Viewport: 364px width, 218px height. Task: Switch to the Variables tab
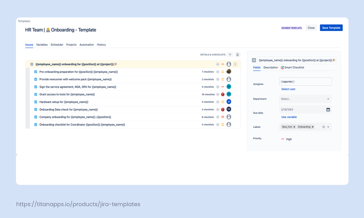[42, 45]
